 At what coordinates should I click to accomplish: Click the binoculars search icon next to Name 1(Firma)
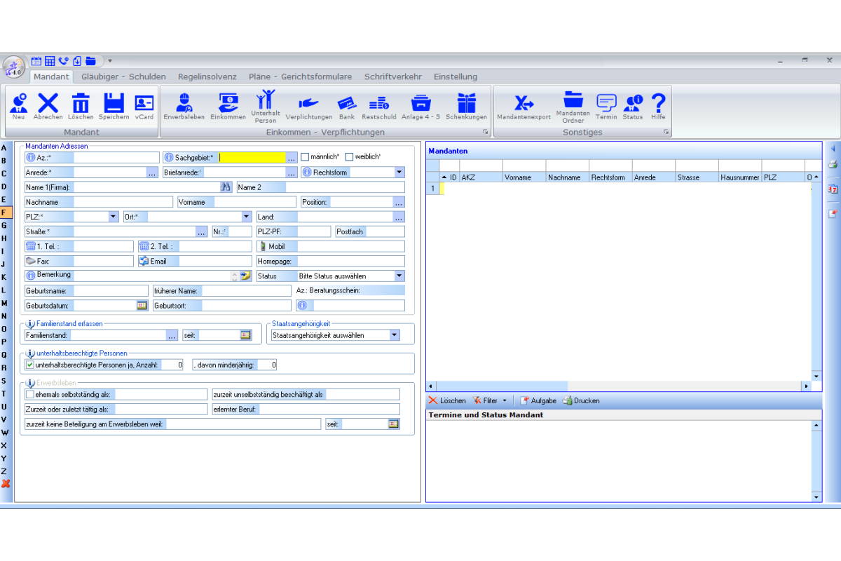coord(226,187)
